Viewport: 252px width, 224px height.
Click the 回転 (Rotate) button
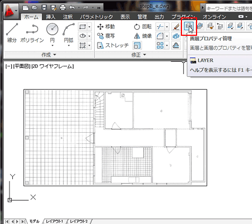(143, 27)
